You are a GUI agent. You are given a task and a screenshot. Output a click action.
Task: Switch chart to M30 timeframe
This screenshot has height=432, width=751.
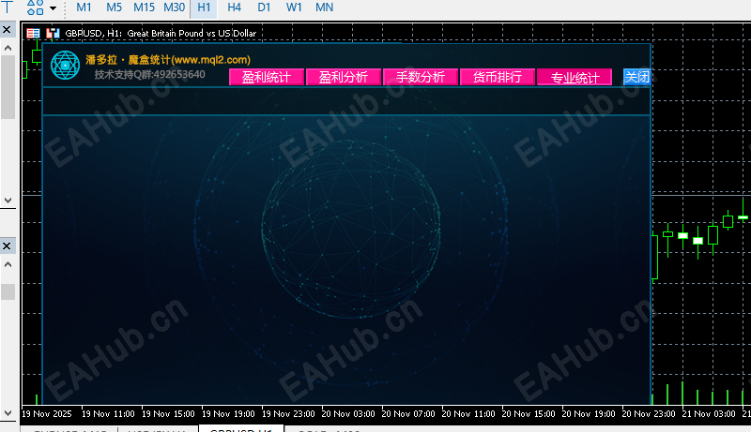tap(174, 7)
